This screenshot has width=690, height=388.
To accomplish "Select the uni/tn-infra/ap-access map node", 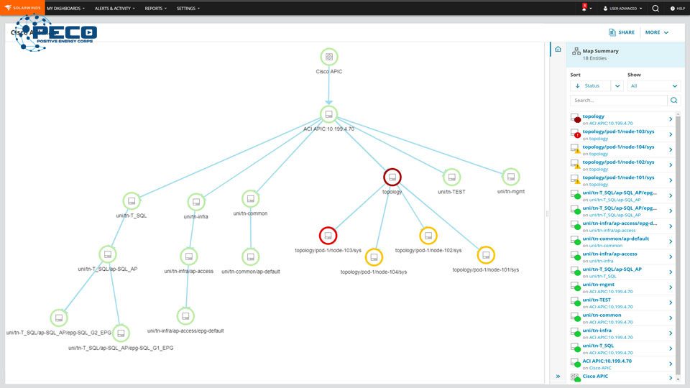I will [x=189, y=257].
